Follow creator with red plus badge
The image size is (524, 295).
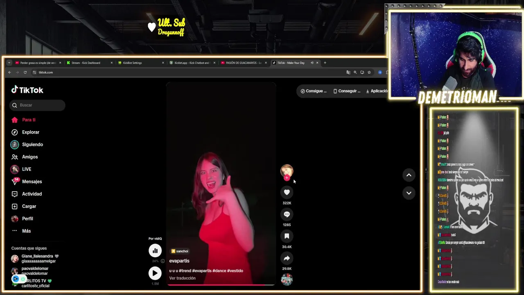coord(287,178)
